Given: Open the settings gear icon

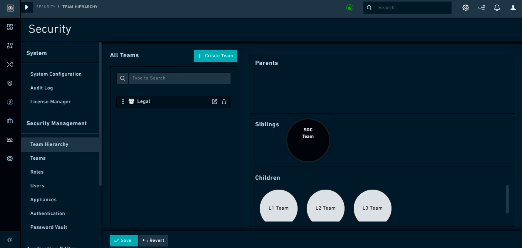Looking at the screenshot, I should [466, 8].
